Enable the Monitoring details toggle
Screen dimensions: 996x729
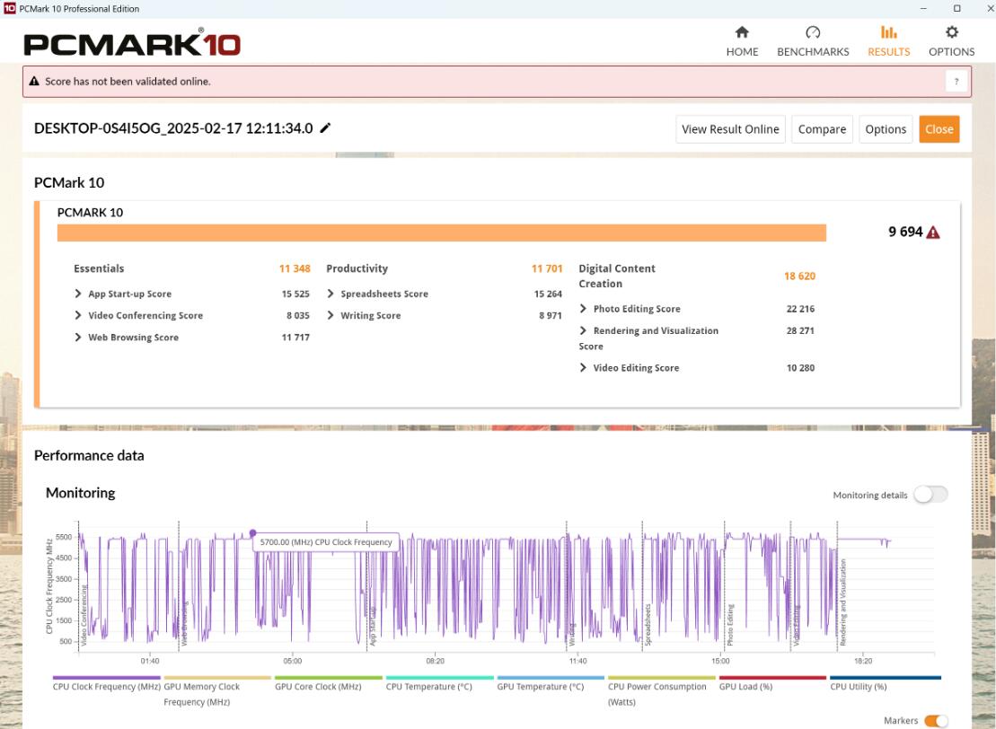pyautogui.click(x=930, y=495)
